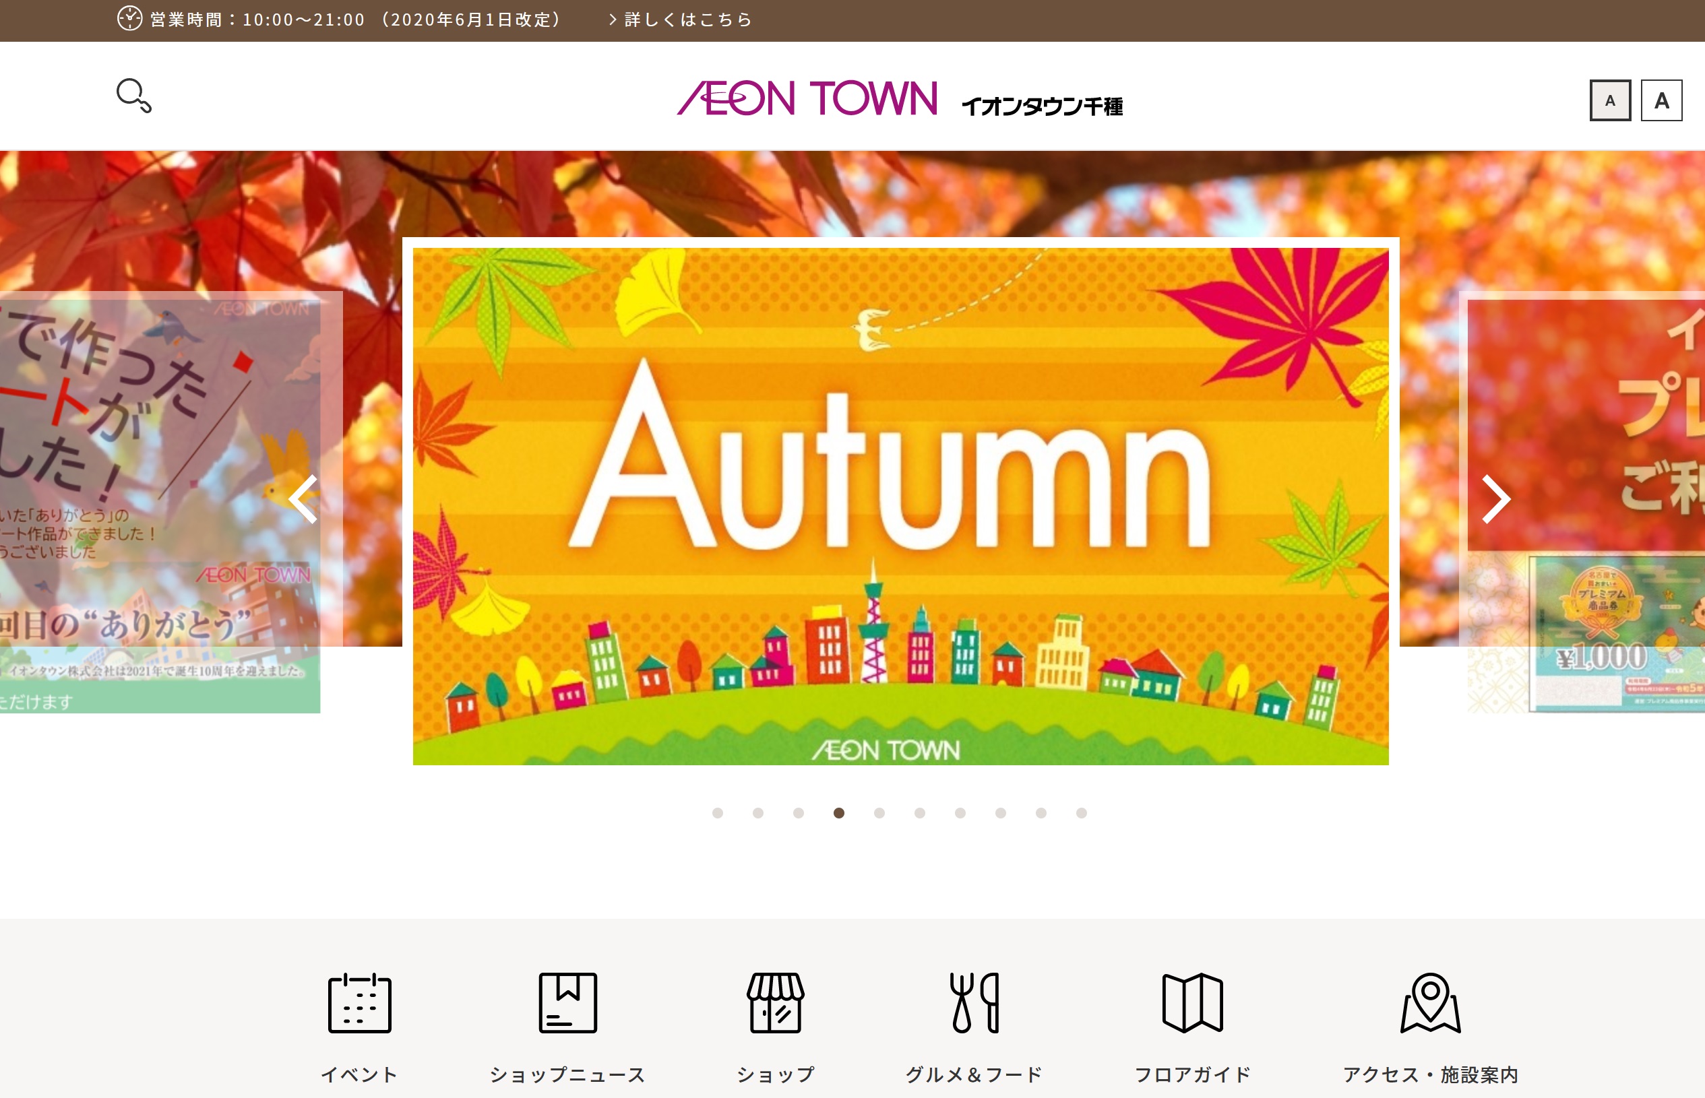Switch to large font size A
Image resolution: width=1705 pixels, height=1098 pixels.
(x=1661, y=100)
